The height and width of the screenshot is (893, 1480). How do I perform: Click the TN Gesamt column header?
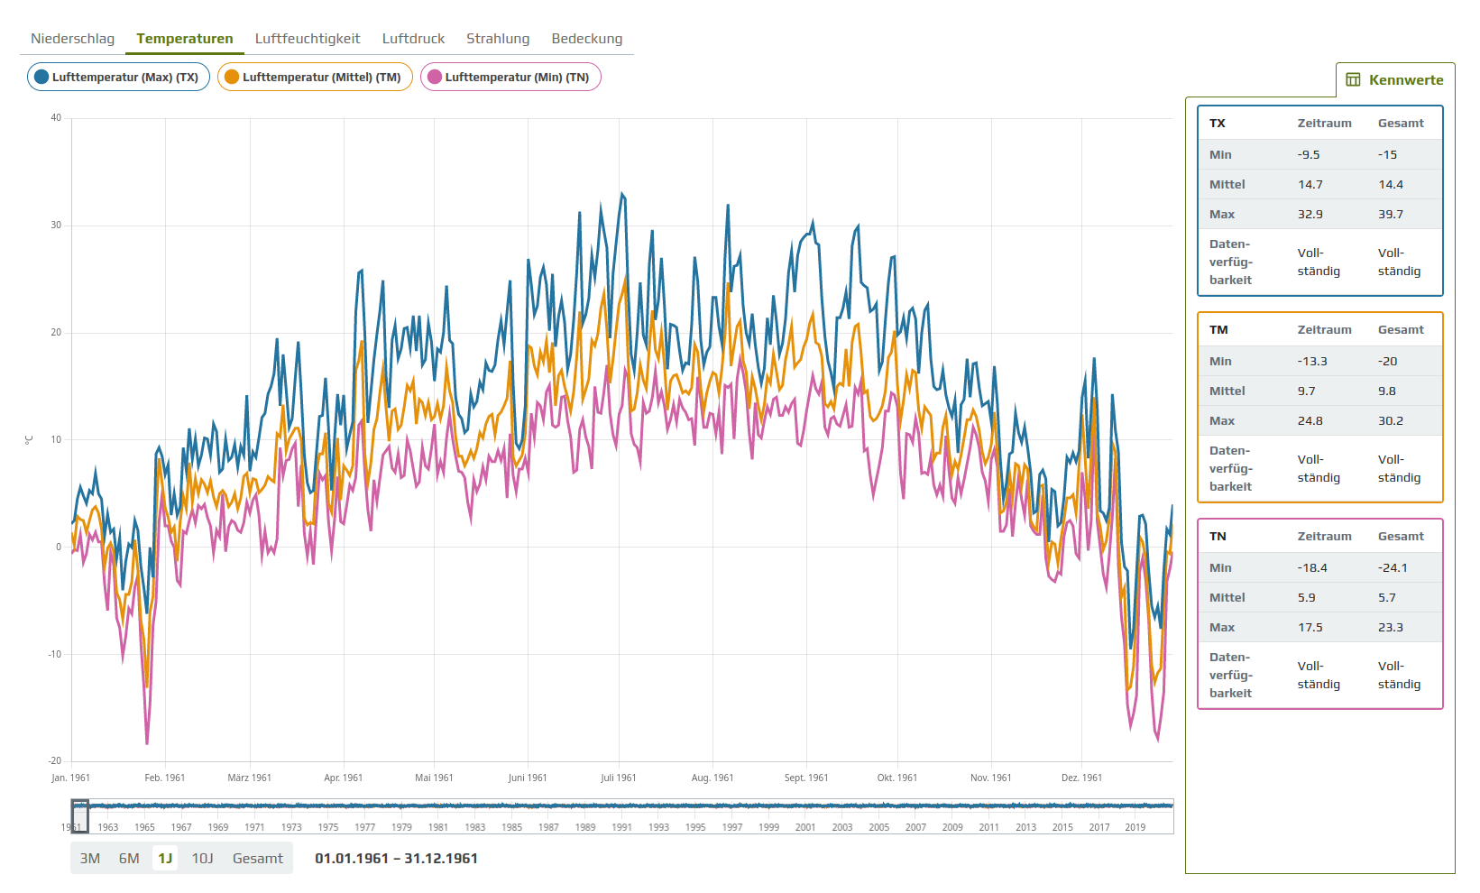click(x=1401, y=537)
